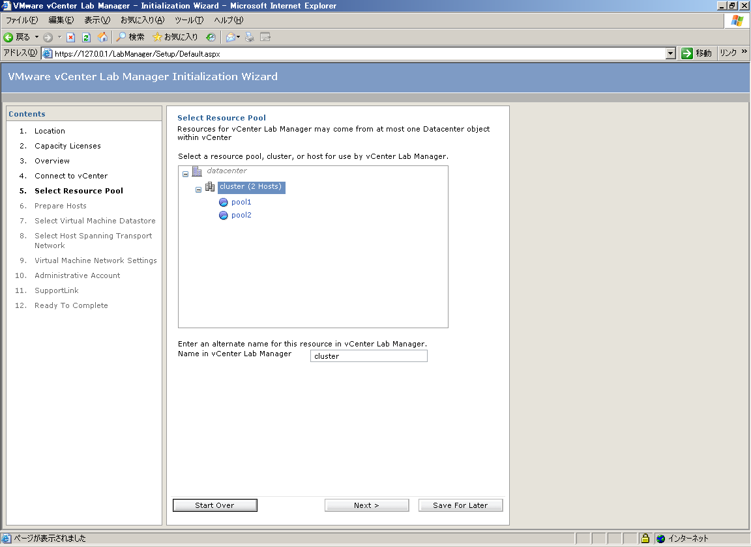This screenshot has width=751, height=547.
Task: Click the pool2 resource pool icon
Action: 223,216
